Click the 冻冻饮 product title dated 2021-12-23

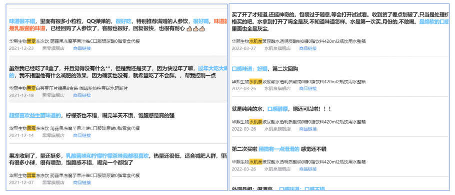tap(74, 41)
